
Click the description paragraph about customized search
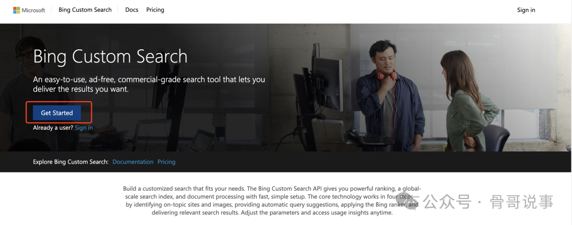point(272,201)
